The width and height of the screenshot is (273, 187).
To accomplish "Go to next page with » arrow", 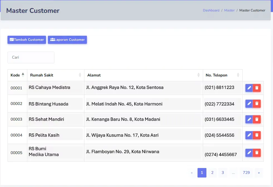I will pos(259,173).
